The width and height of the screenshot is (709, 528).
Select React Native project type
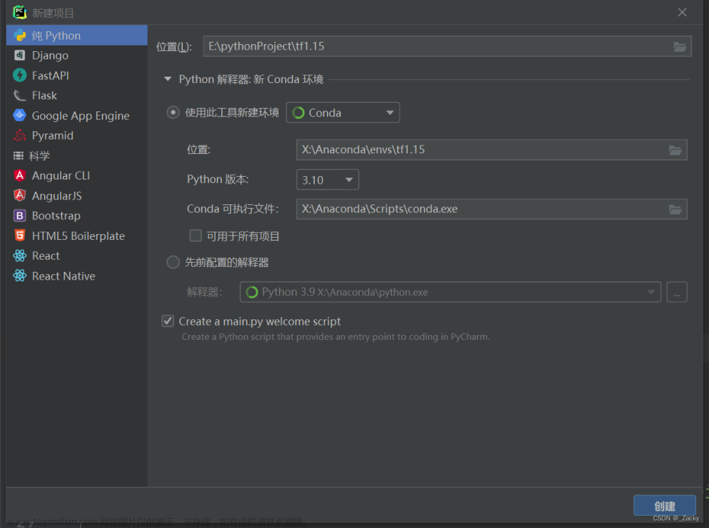point(77,275)
